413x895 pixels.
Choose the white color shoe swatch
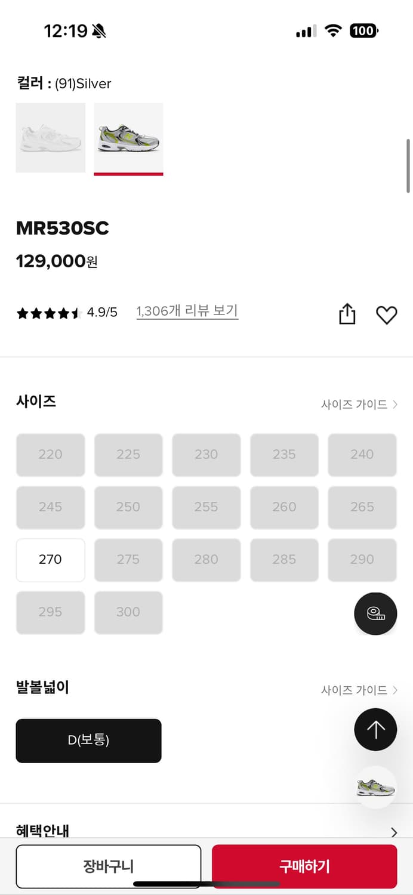pos(51,138)
